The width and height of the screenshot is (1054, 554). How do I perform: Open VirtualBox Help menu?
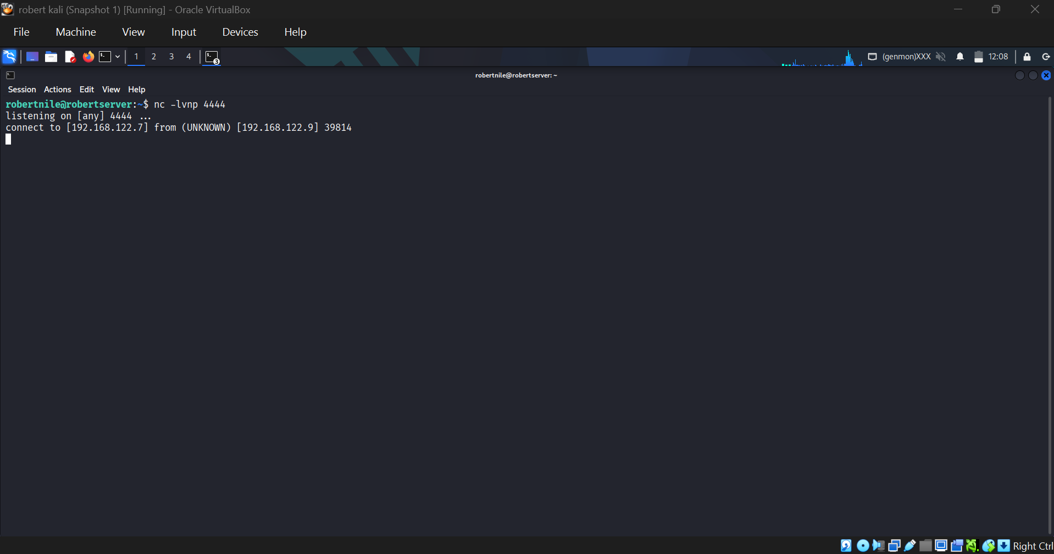(x=295, y=32)
